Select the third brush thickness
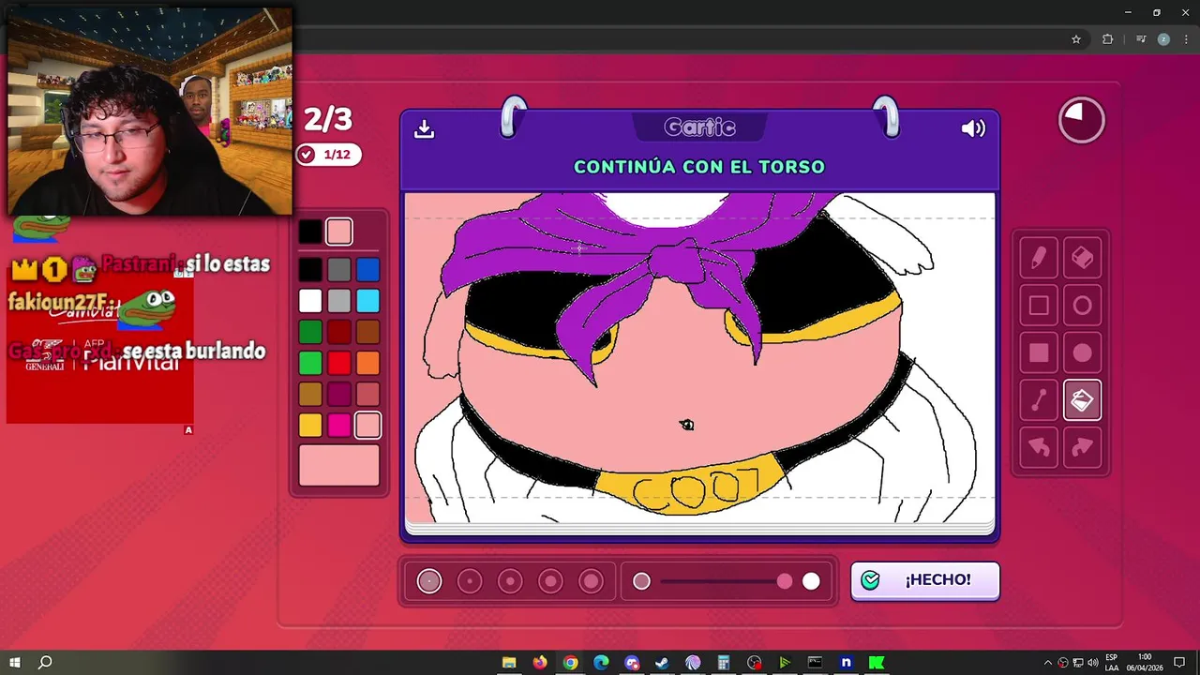 pos(510,581)
